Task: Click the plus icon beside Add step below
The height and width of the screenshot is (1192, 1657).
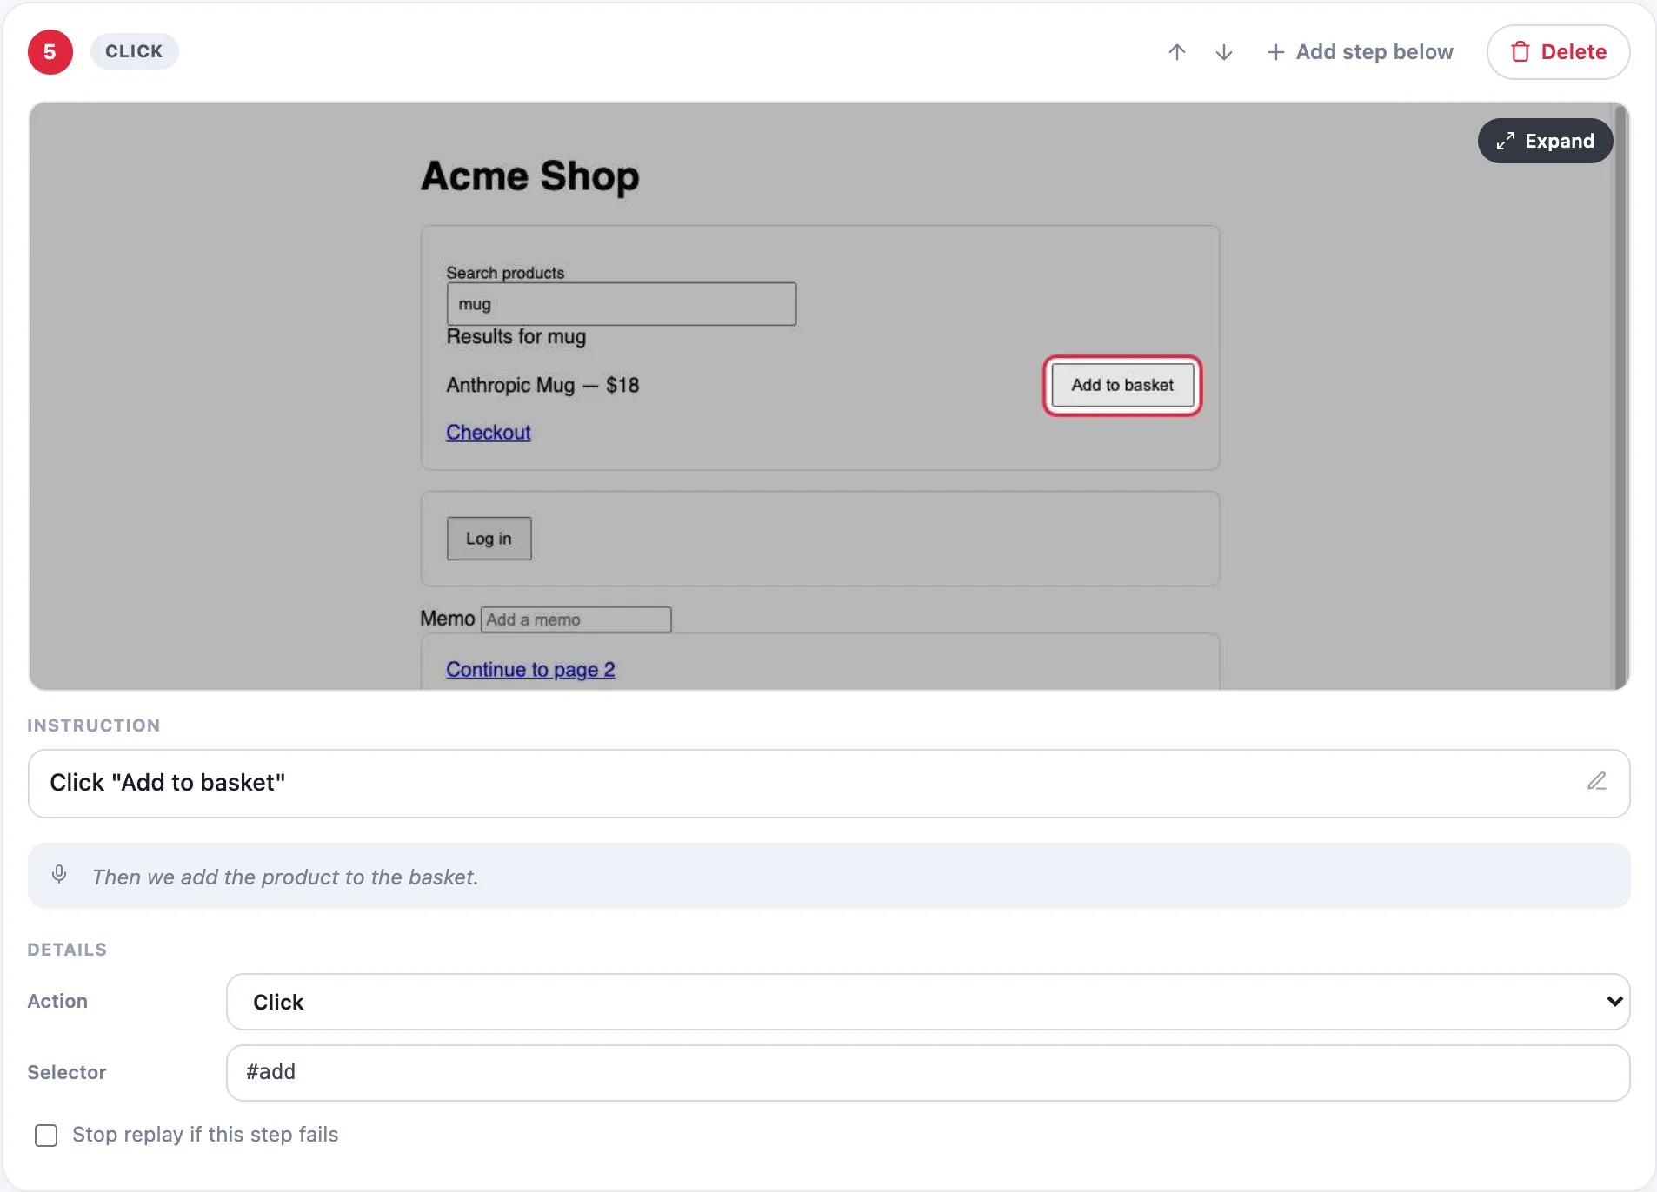Action: click(x=1275, y=52)
